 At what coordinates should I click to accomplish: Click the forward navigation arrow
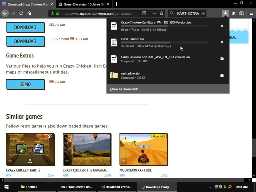(13, 13)
